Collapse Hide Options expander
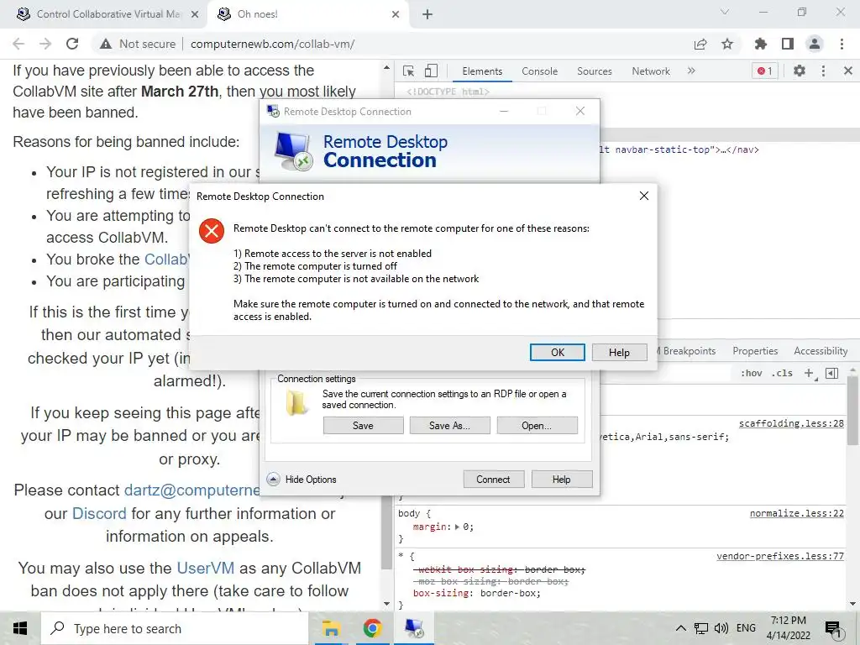 302,480
